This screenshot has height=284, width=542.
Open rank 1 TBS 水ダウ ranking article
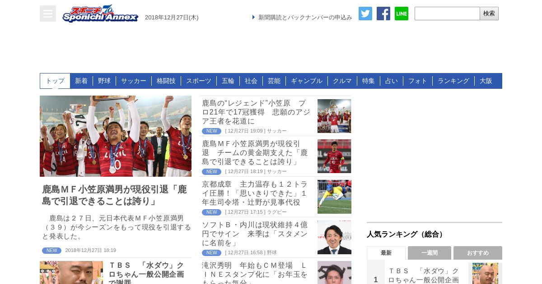coord(424,275)
